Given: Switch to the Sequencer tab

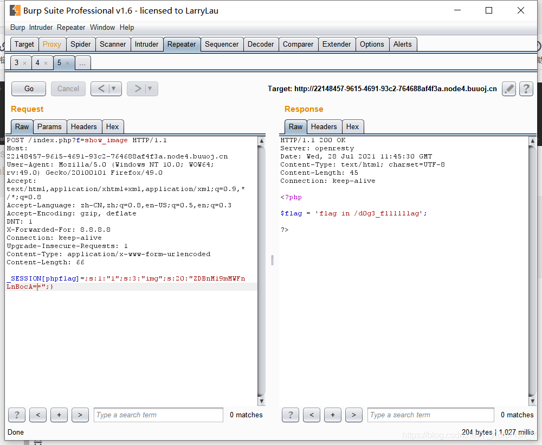Looking at the screenshot, I should point(222,44).
